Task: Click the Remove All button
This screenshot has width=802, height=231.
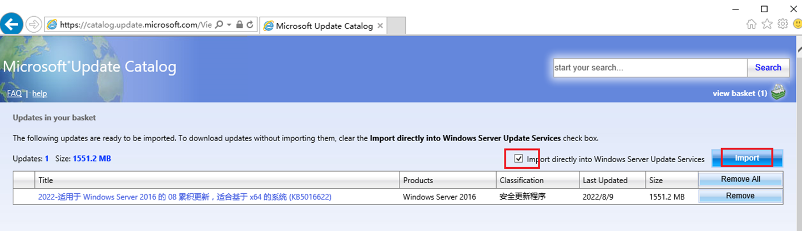Action: tap(740, 179)
